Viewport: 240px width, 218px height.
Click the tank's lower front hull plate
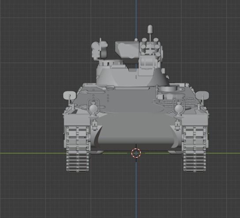[135, 129]
